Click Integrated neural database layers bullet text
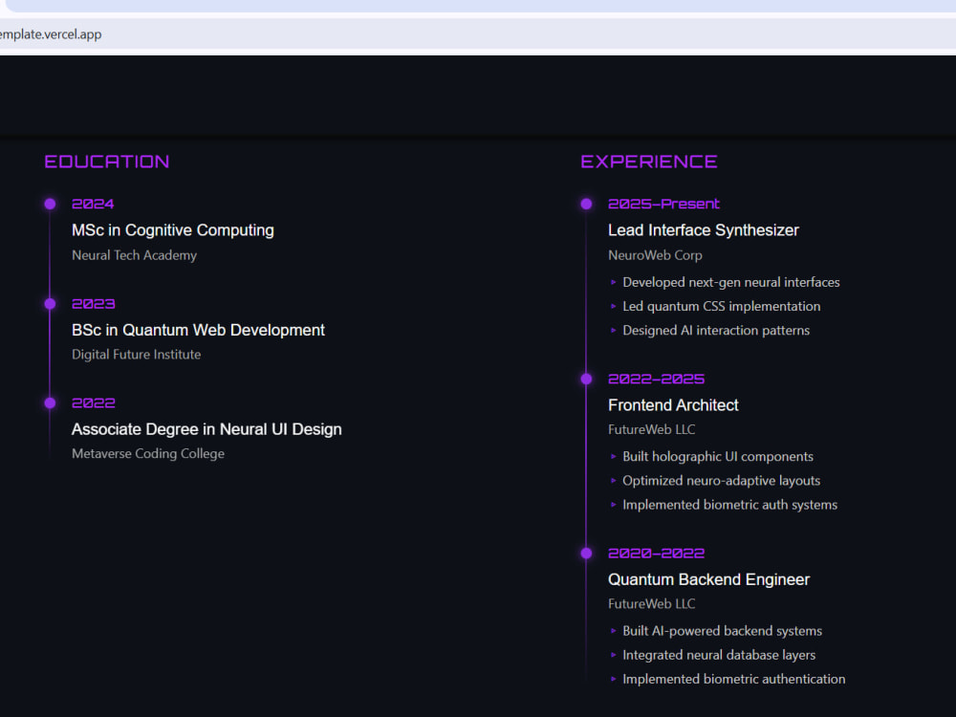956x717 pixels. (x=719, y=655)
